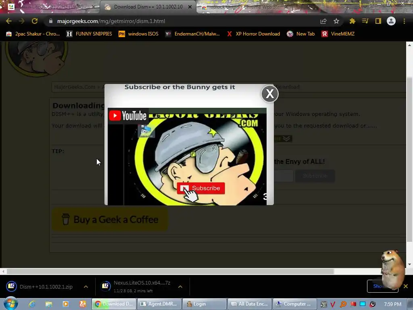Click the scroll up arrow of the page
The height and width of the screenshot is (310, 413).
(x=409, y=45)
